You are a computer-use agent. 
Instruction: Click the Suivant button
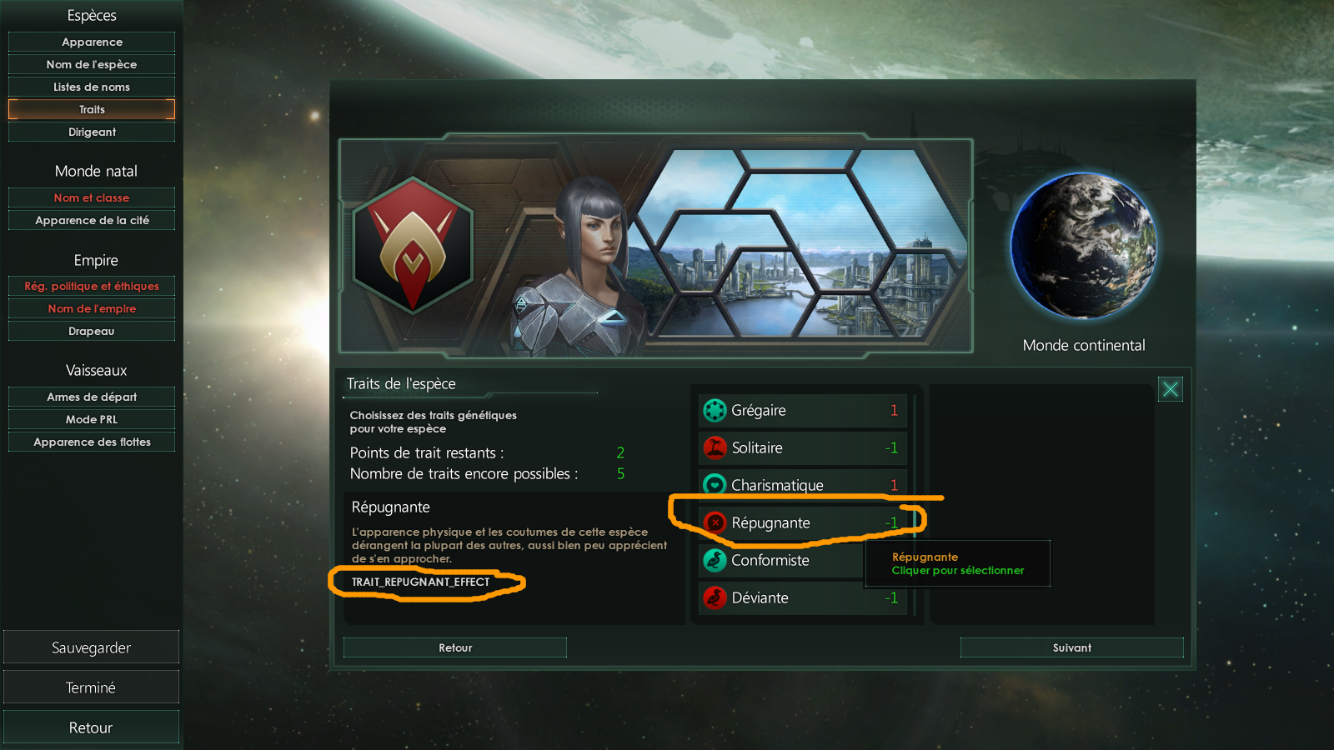click(x=1072, y=647)
